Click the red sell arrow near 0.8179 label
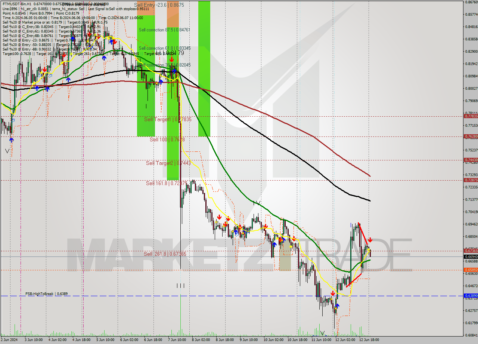 pyautogui.click(x=171, y=59)
